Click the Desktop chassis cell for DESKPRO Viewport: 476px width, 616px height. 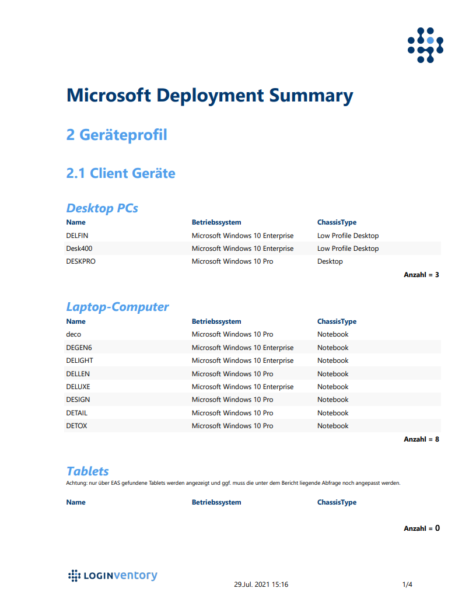330,262
